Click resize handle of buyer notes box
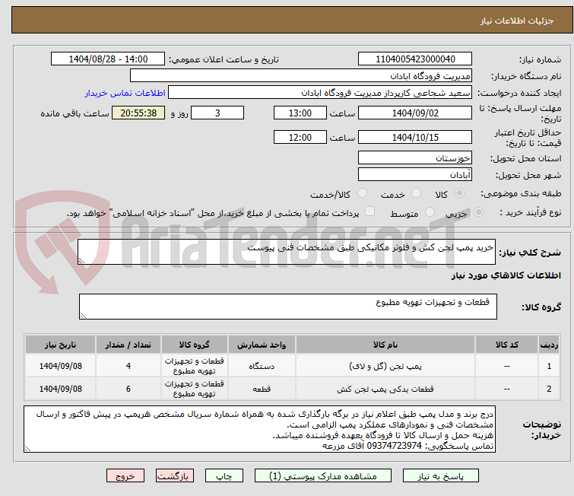The width and height of the screenshot is (574, 496). coord(27,448)
